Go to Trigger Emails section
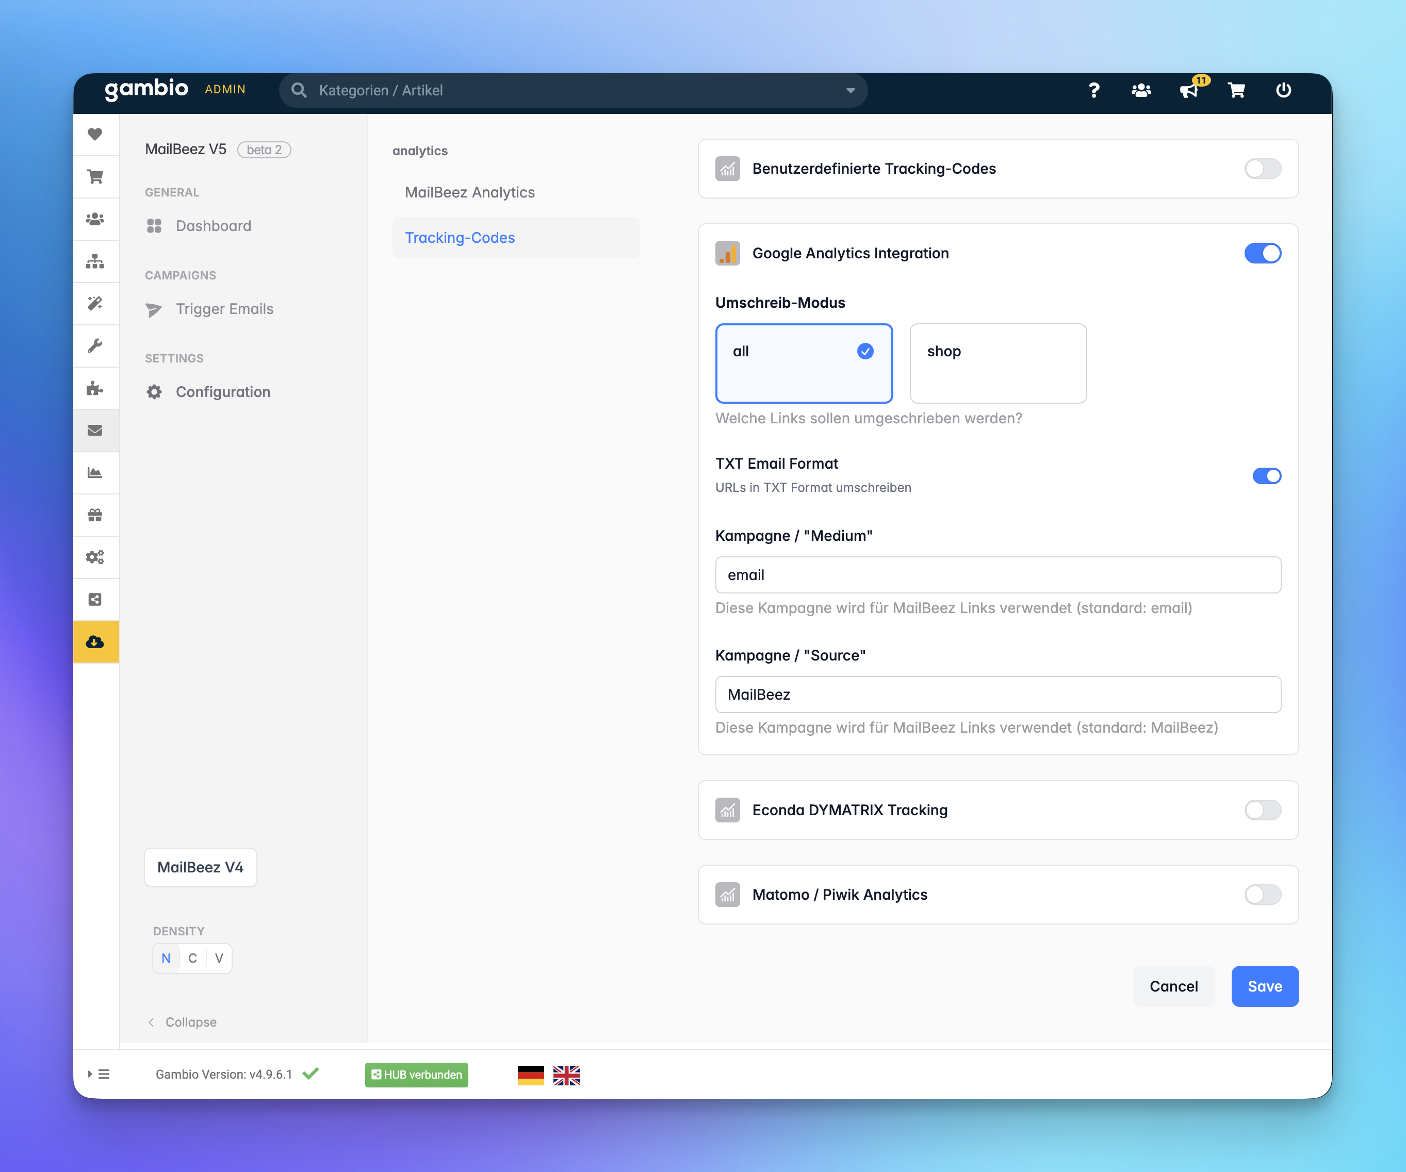Image resolution: width=1406 pixels, height=1172 pixels. [224, 309]
